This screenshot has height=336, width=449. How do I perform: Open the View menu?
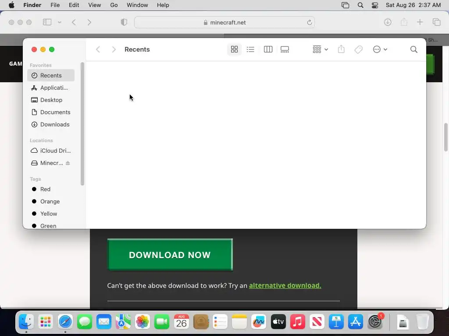95,5
